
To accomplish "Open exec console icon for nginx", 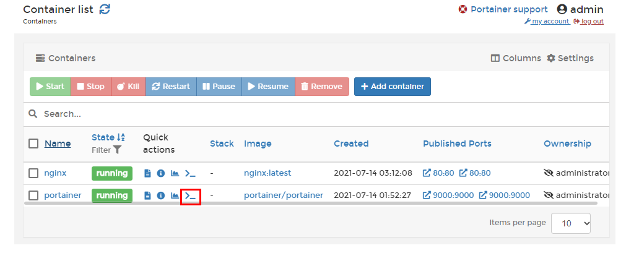I will pyautogui.click(x=191, y=173).
